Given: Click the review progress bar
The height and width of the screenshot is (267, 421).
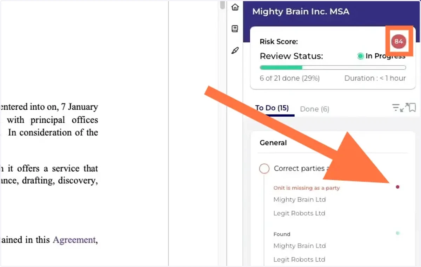Looking at the screenshot, I should [333, 68].
